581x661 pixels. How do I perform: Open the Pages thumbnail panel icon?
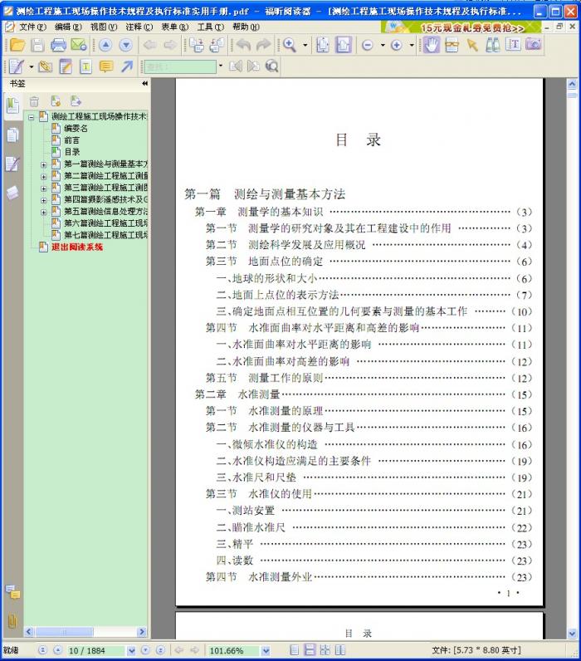(12, 135)
